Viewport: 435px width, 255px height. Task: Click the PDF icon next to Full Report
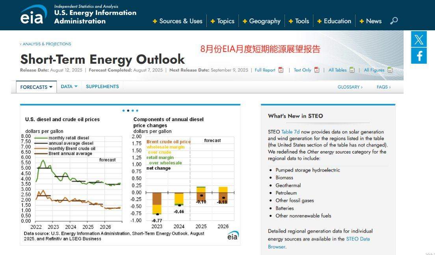281,70
